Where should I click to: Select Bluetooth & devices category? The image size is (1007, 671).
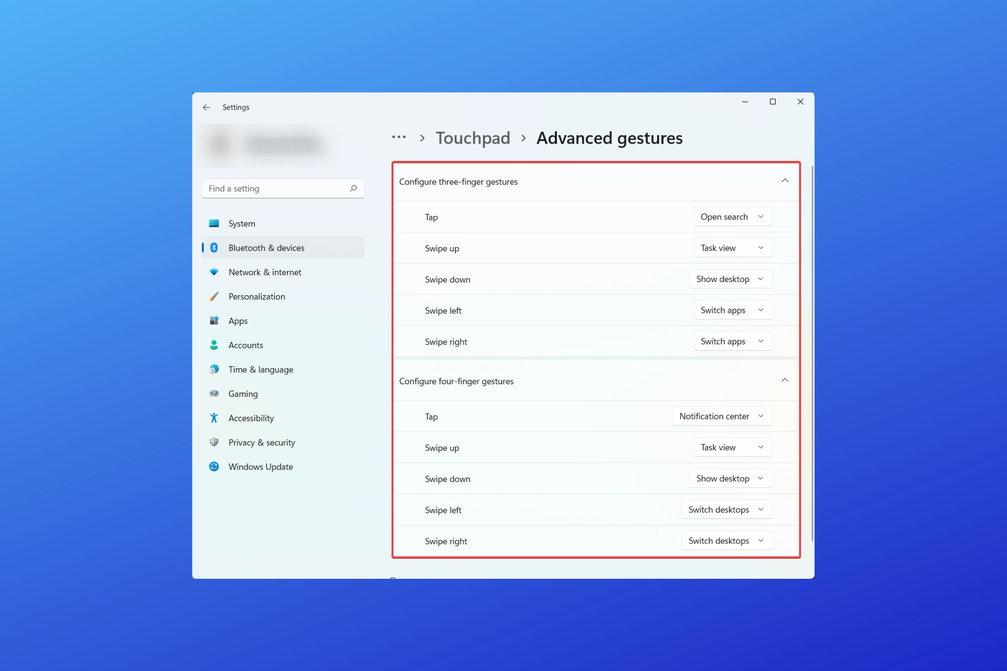[283, 248]
